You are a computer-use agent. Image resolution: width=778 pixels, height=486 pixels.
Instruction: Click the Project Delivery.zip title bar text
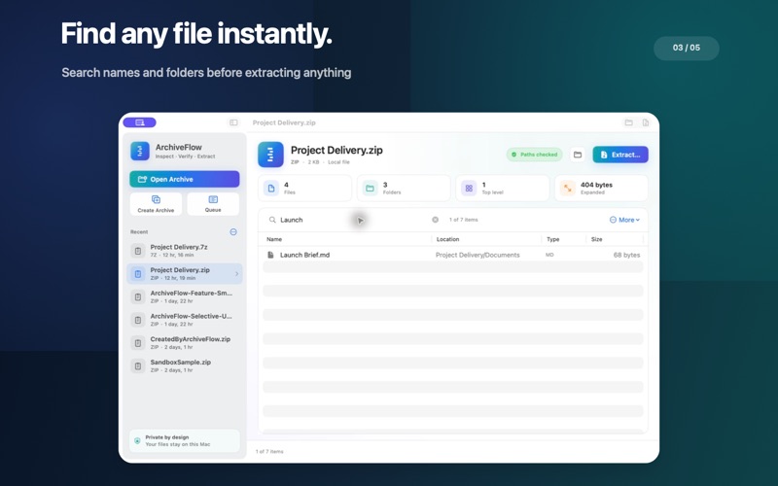[x=284, y=122]
